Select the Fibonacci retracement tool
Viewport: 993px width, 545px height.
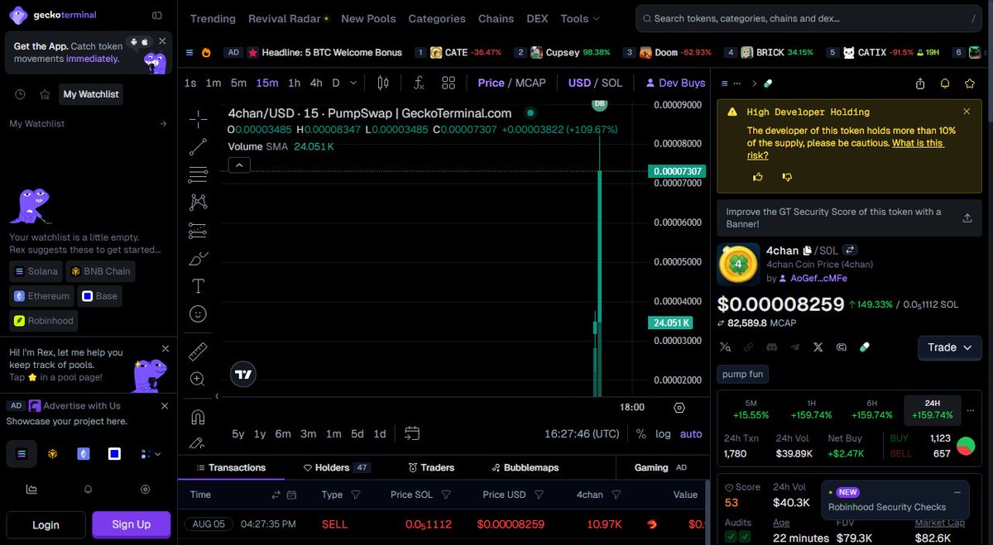tap(198, 174)
